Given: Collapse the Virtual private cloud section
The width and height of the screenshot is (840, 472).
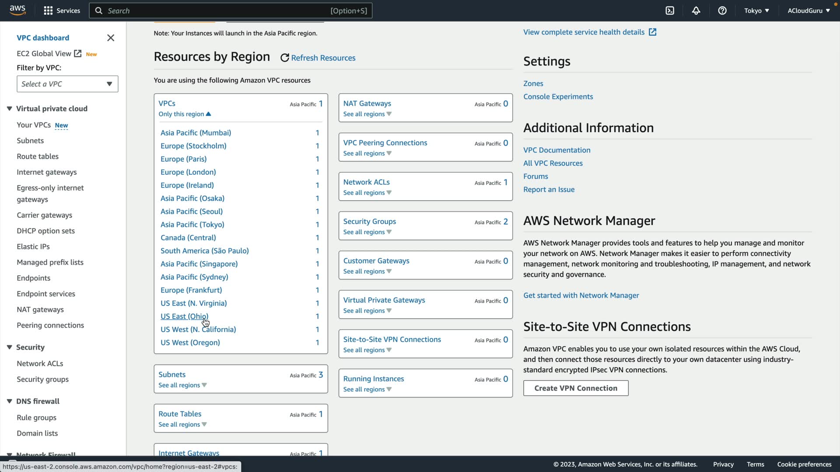Looking at the screenshot, I should point(10,108).
